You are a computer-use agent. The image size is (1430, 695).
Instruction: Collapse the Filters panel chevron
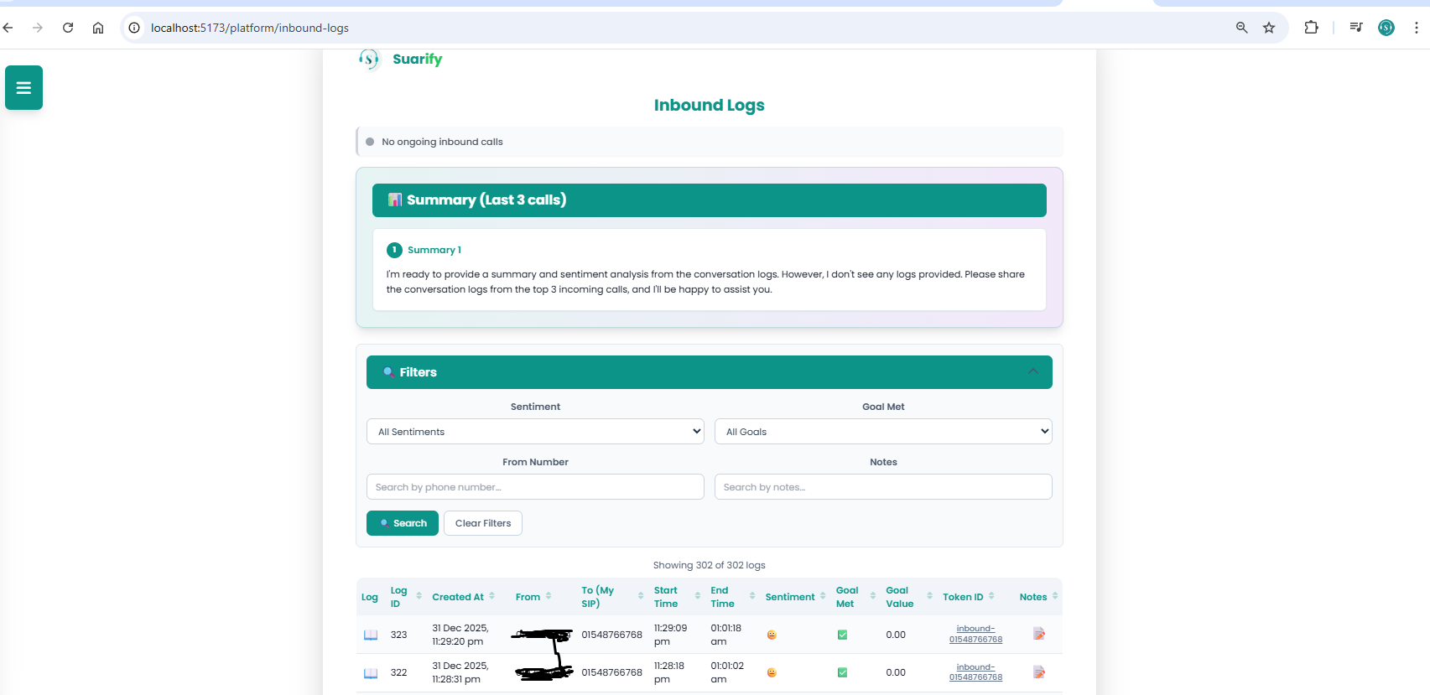coord(1032,372)
